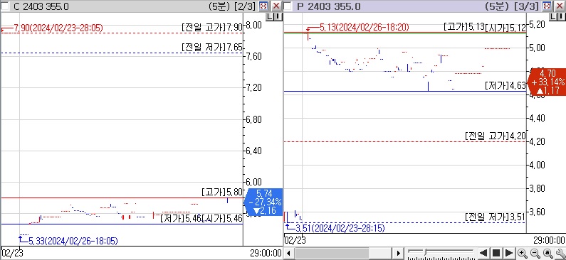Click the L button on the put chart
Screen dimensions: 566x260
pyautogui.click(x=553, y=16)
